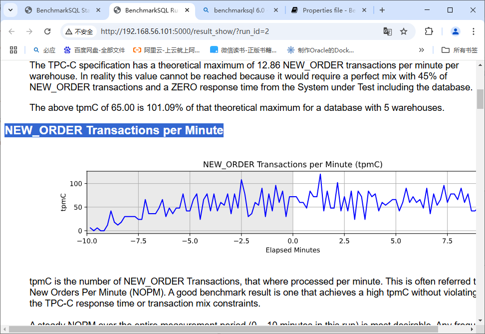Click the horizontal scroll right arrow

[x=472, y=329]
